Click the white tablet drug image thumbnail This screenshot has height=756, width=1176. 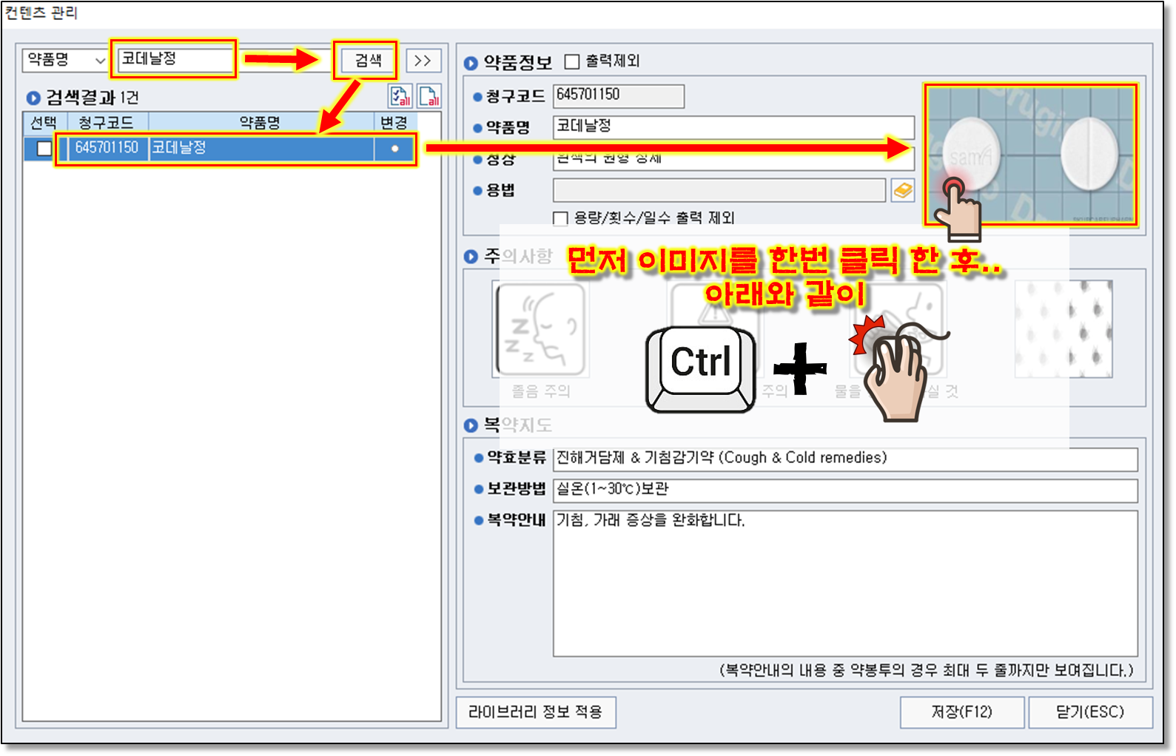pos(1030,155)
